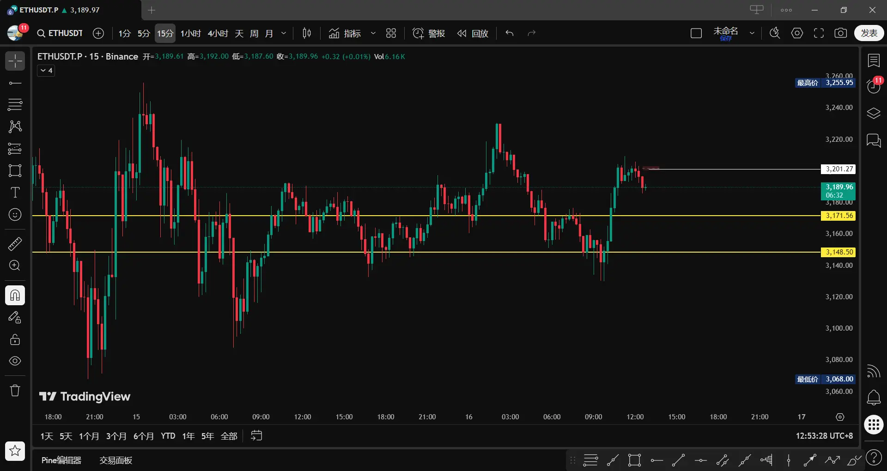The height and width of the screenshot is (471, 887).
Task: Open the watchlist panel
Action: click(874, 60)
